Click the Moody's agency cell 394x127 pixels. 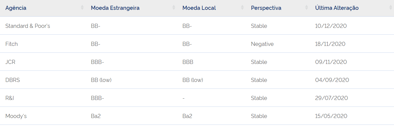click(x=16, y=116)
